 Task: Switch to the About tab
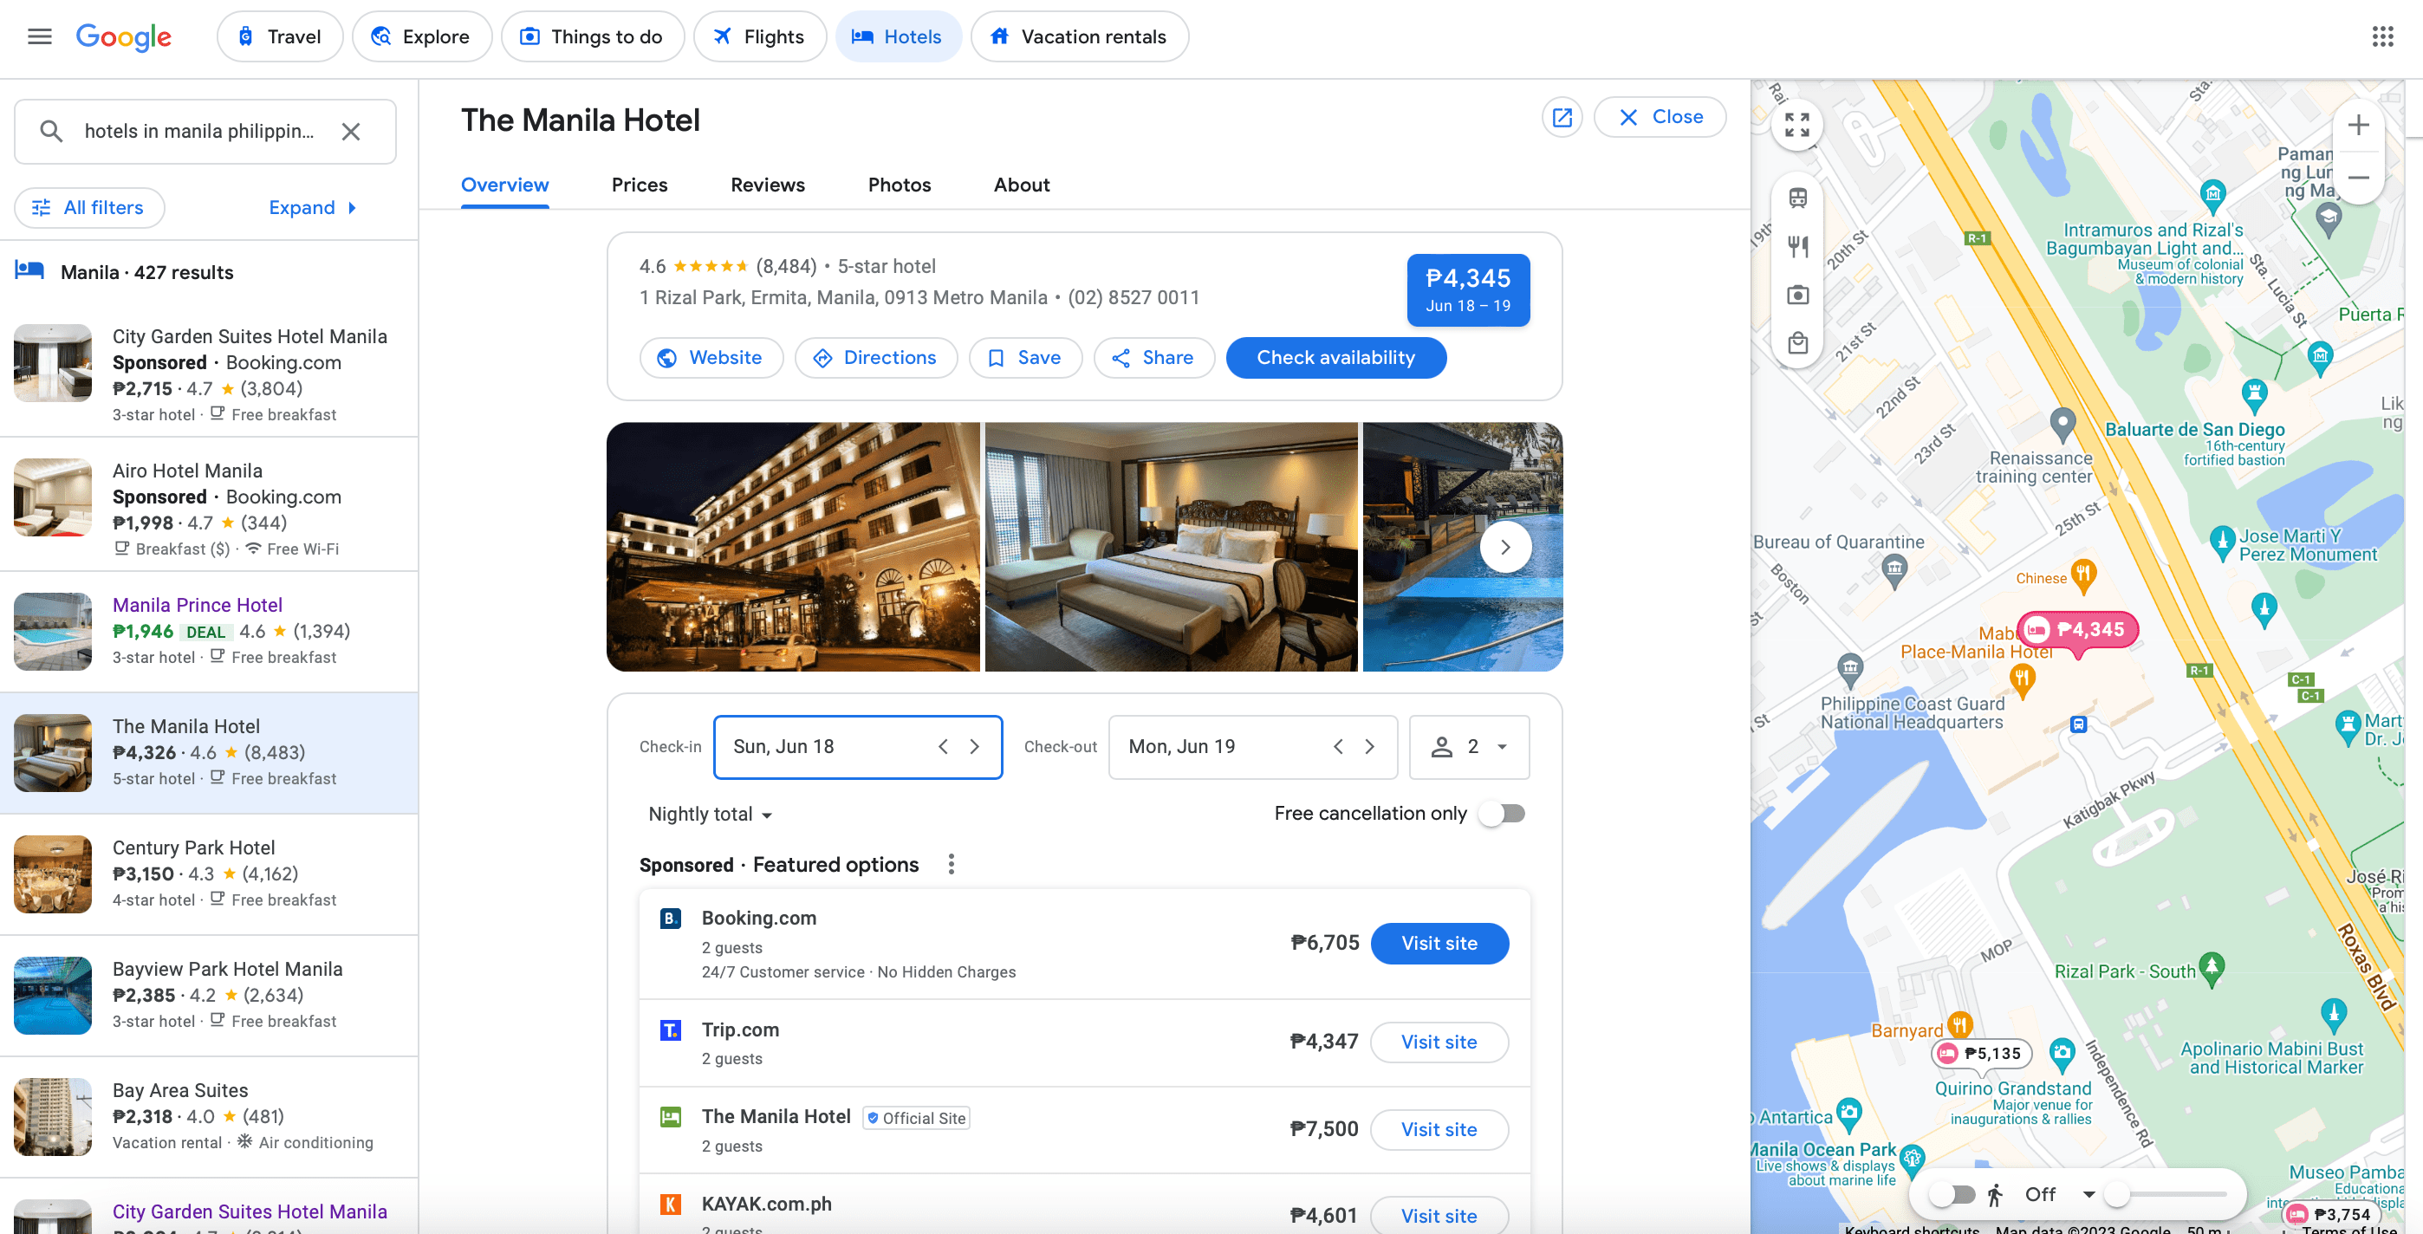click(1022, 185)
